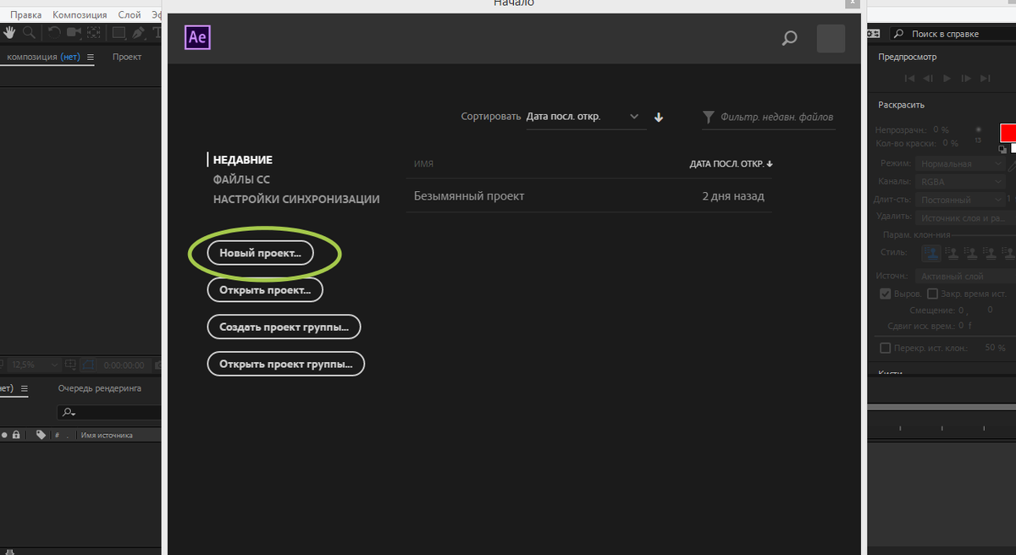1016x555 pixels.
Task: Open search in the Start window
Action: (789, 38)
